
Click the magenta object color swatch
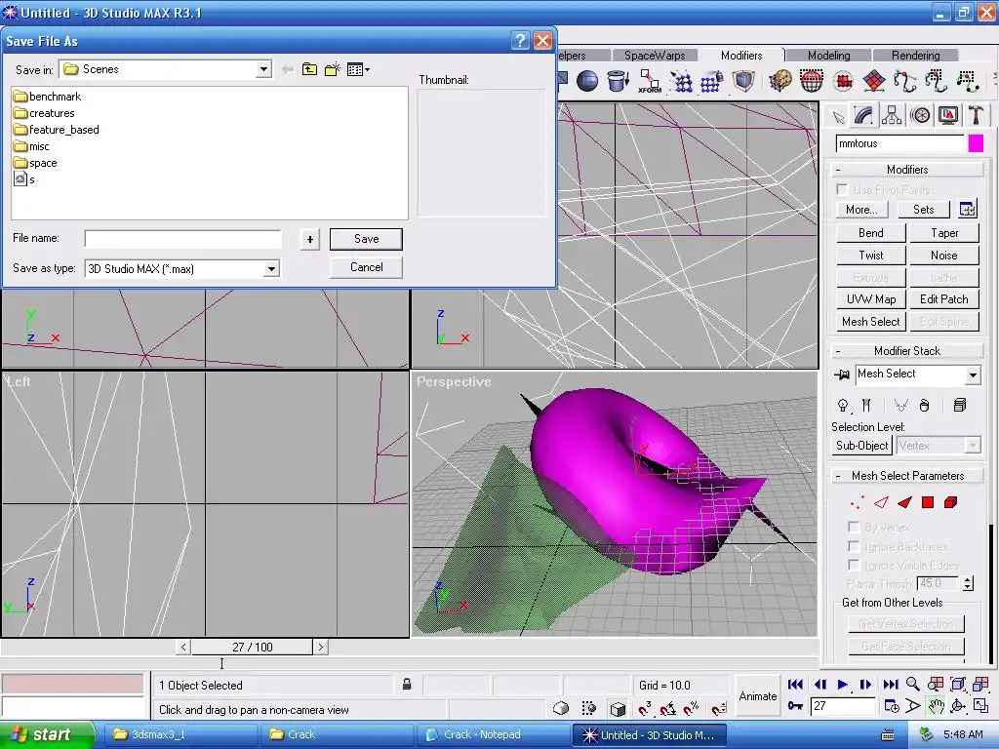coord(976,144)
